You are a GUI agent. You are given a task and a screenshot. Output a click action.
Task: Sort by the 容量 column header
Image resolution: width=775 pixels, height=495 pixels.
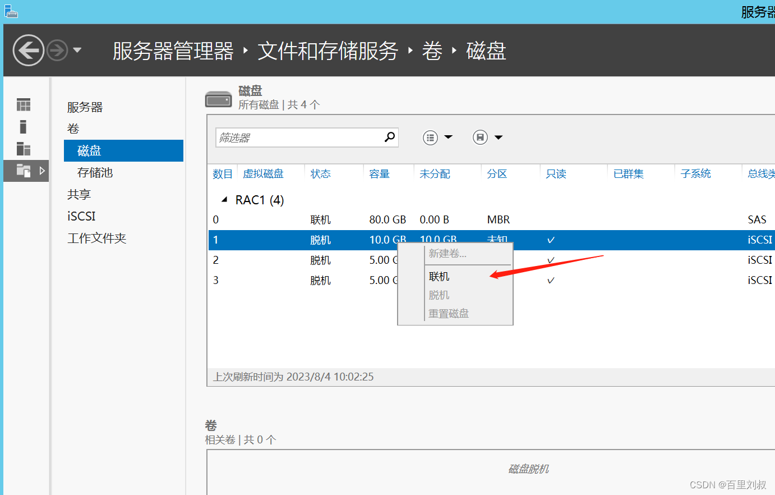pos(380,174)
